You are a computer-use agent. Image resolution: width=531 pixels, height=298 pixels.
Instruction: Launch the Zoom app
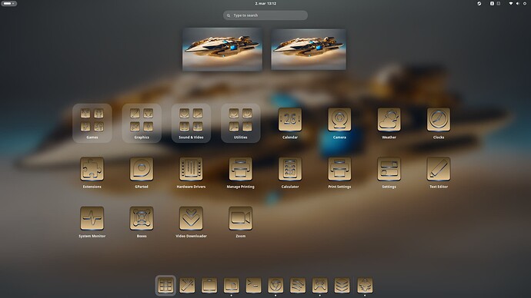pos(240,222)
